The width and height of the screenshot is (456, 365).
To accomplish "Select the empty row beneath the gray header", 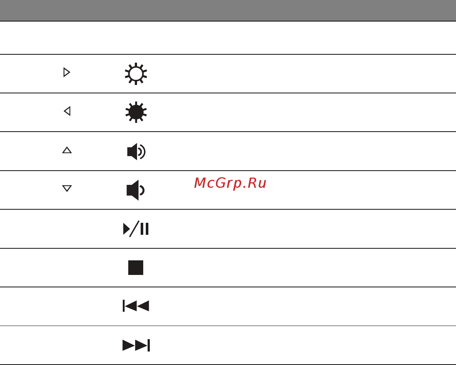I will coord(228,38).
